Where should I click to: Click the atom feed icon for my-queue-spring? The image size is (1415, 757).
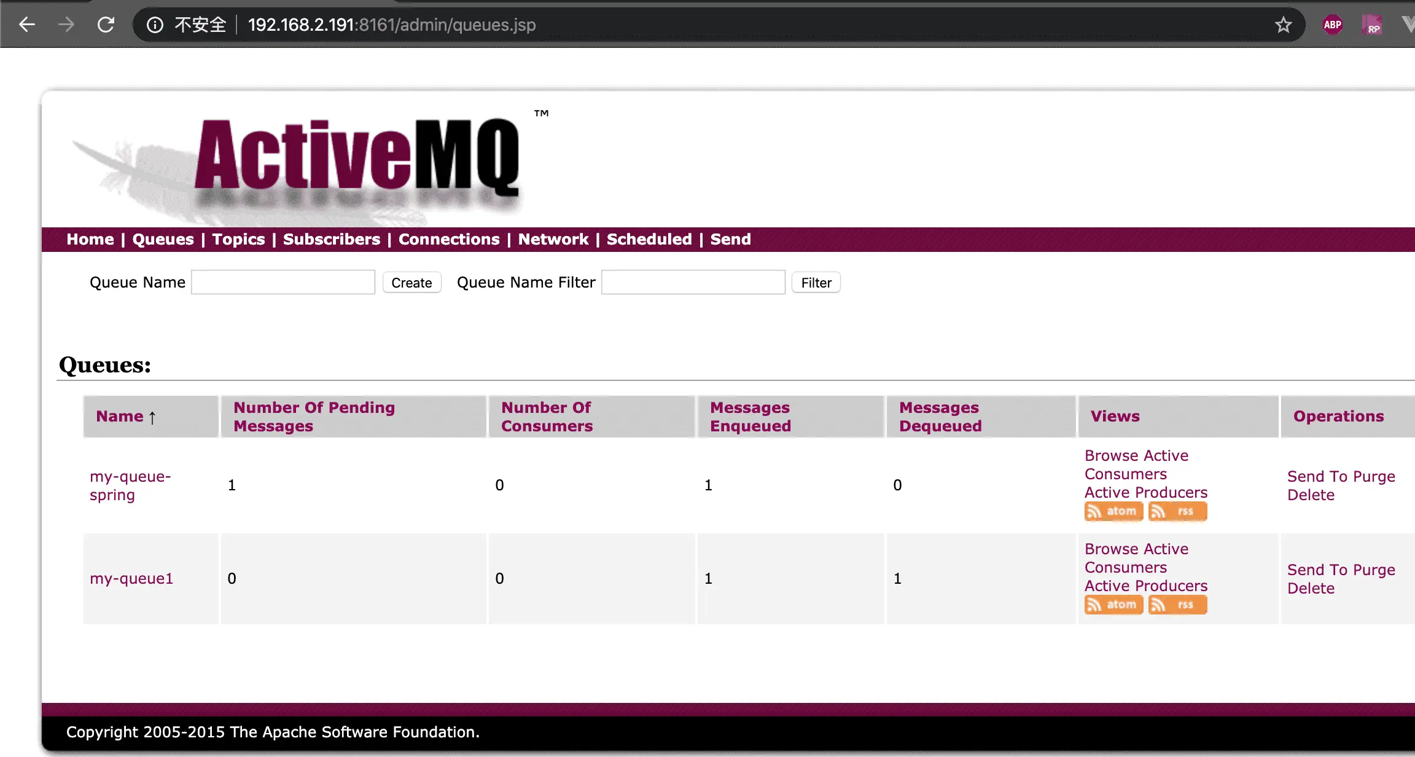[x=1113, y=511]
